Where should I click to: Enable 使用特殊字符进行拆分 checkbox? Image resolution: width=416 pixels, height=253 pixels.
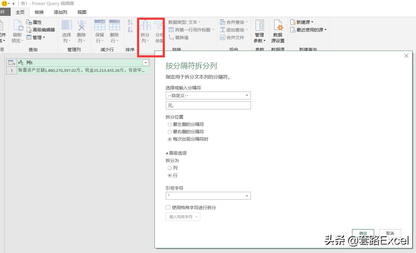(x=168, y=207)
